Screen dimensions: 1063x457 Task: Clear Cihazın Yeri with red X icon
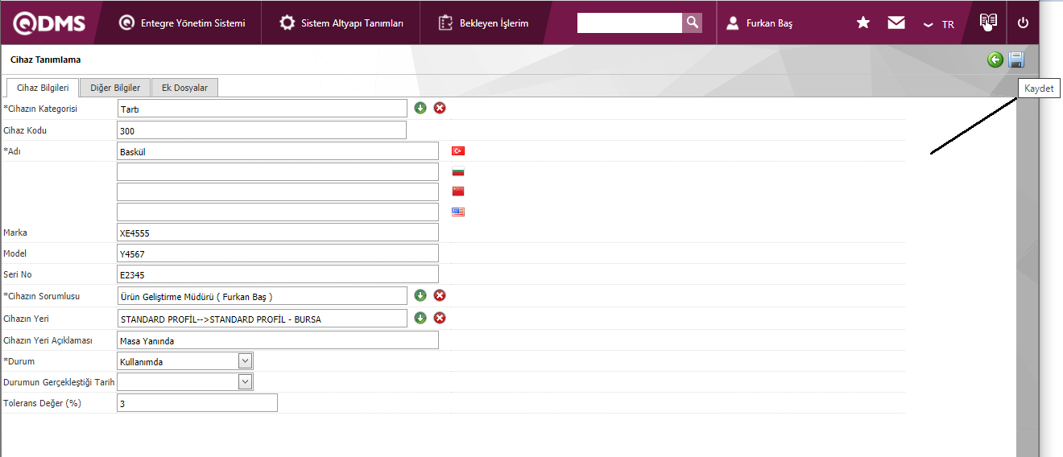click(440, 318)
